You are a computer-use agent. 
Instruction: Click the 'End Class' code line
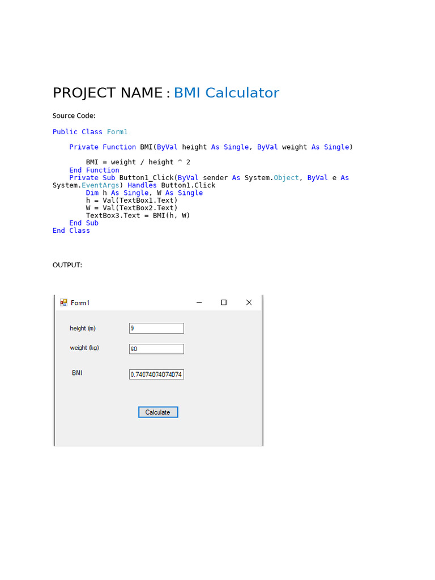(x=71, y=231)
